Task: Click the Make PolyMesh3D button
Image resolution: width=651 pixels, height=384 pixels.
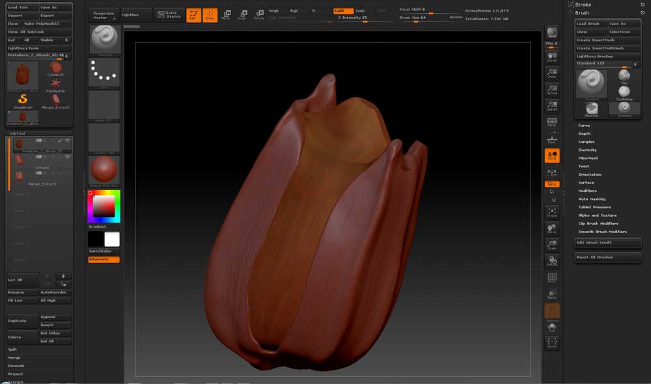Action: point(48,23)
